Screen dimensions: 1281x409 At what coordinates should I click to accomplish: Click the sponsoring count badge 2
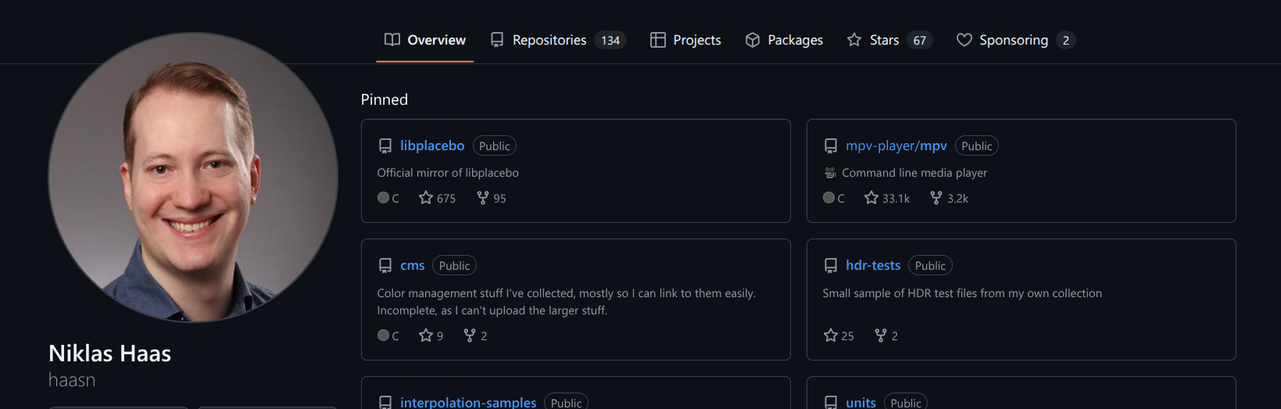(x=1066, y=40)
